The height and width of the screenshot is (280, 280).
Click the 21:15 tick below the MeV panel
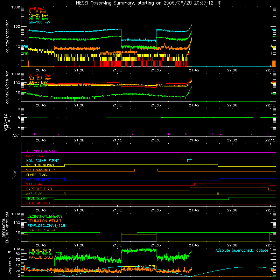point(117,105)
